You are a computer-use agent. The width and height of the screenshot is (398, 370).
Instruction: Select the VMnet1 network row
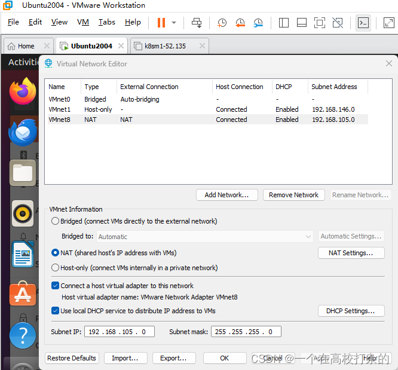click(x=207, y=109)
